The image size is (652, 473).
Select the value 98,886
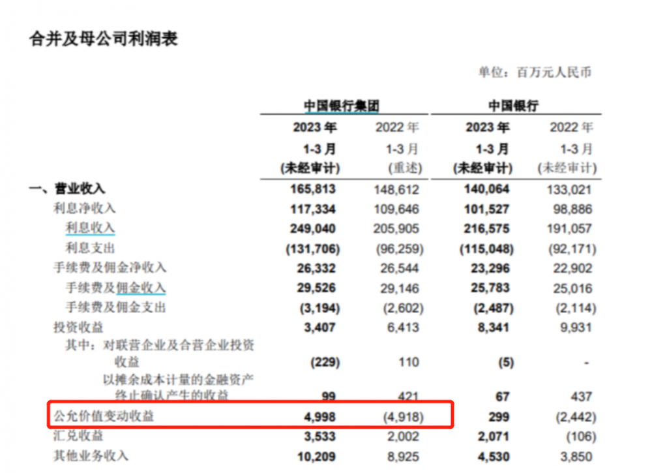(x=572, y=209)
